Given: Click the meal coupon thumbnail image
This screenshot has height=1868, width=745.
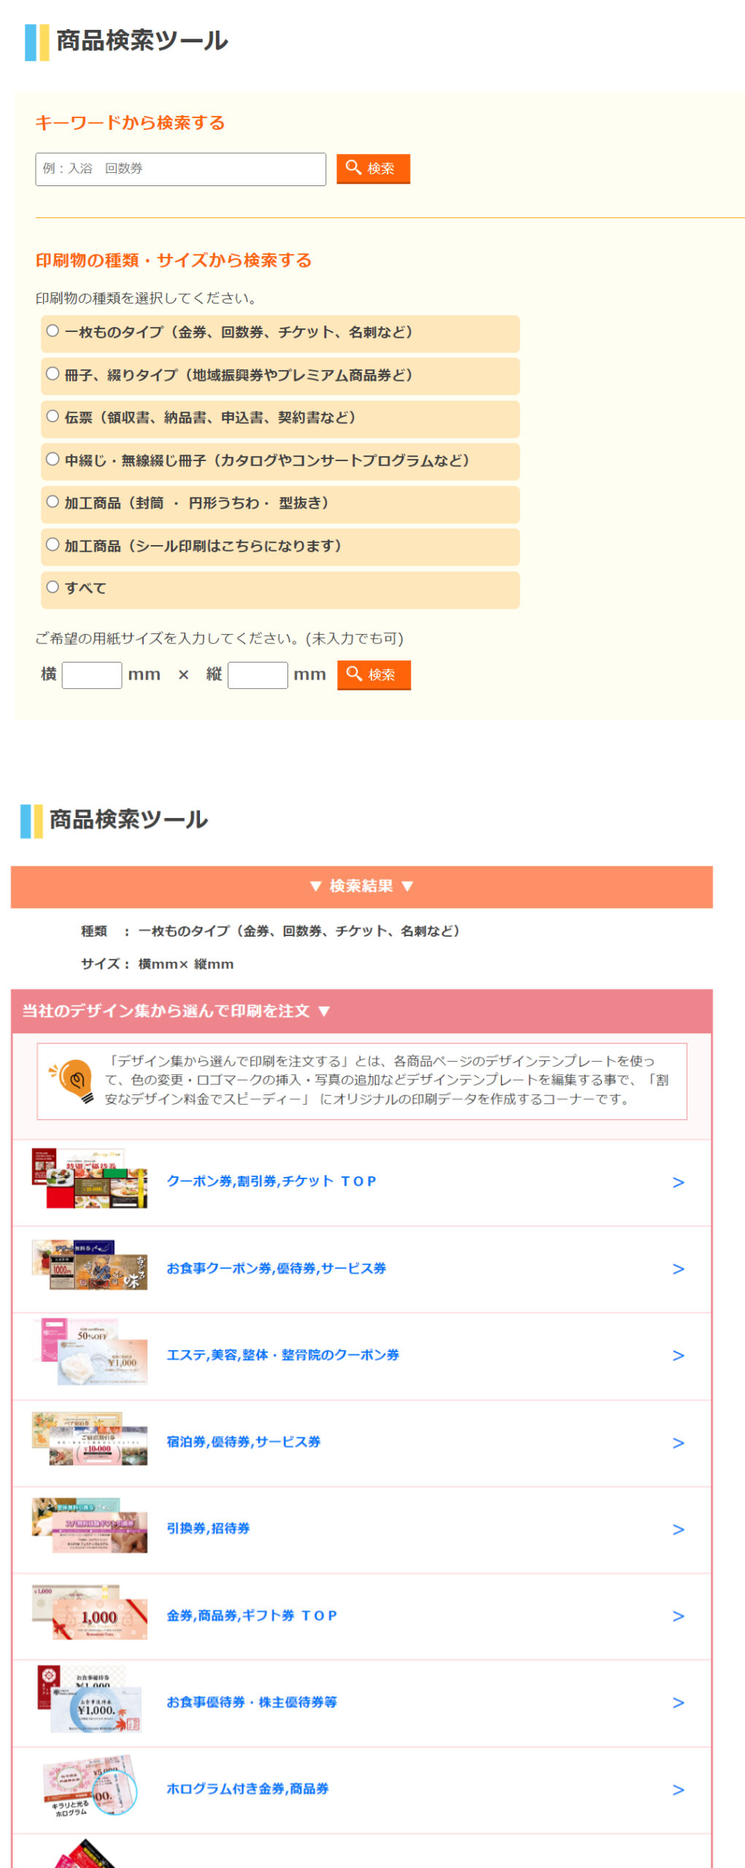Looking at the screenshot, I should (x=90, y=1266).
